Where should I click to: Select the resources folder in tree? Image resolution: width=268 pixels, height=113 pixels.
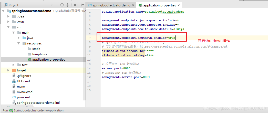34,43
